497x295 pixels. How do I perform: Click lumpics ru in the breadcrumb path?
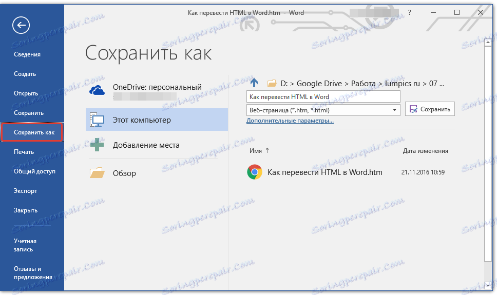tap(402, 83)
